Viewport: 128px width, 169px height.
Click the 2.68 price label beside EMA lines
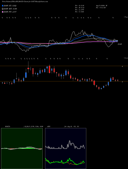point(120,44)
